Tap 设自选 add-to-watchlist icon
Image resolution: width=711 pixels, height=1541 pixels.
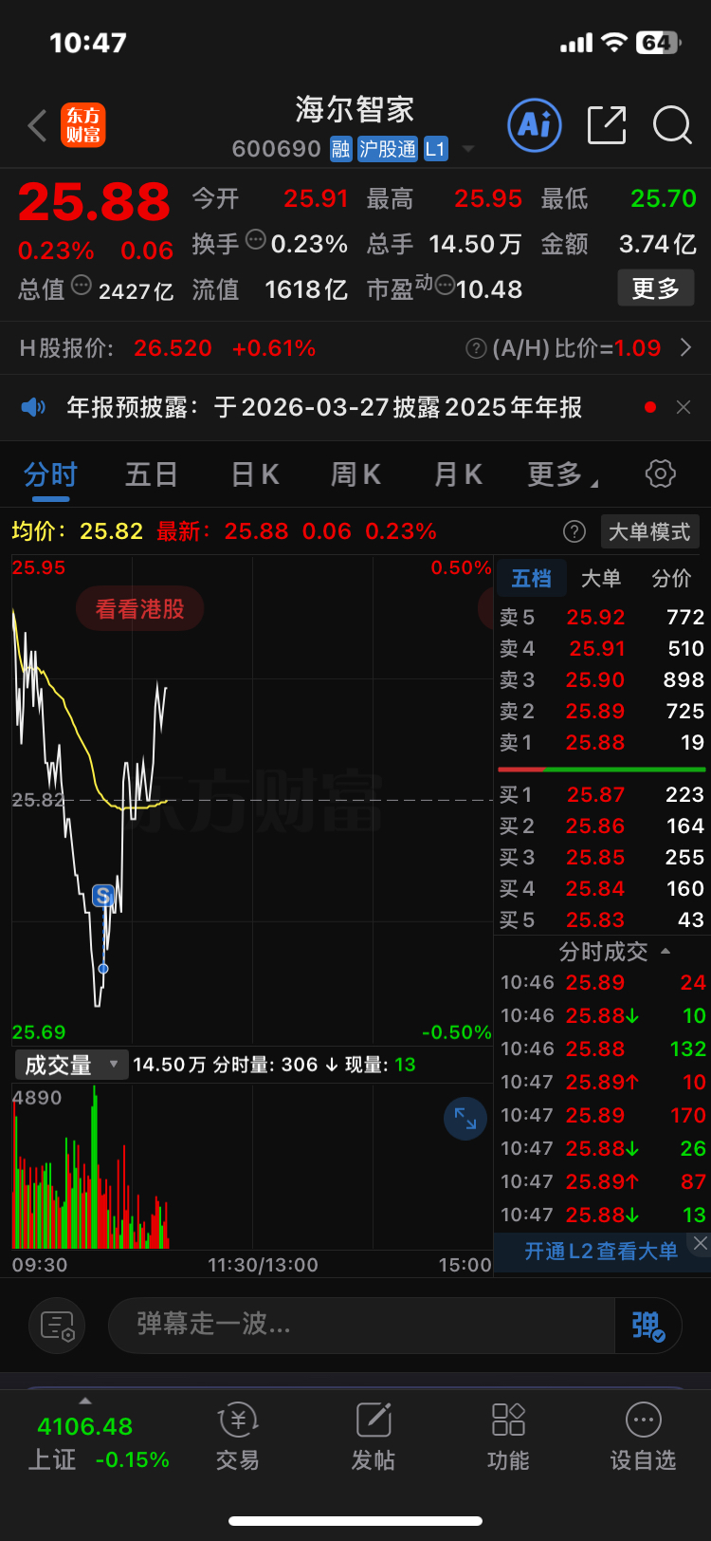tap(644, 1437)
